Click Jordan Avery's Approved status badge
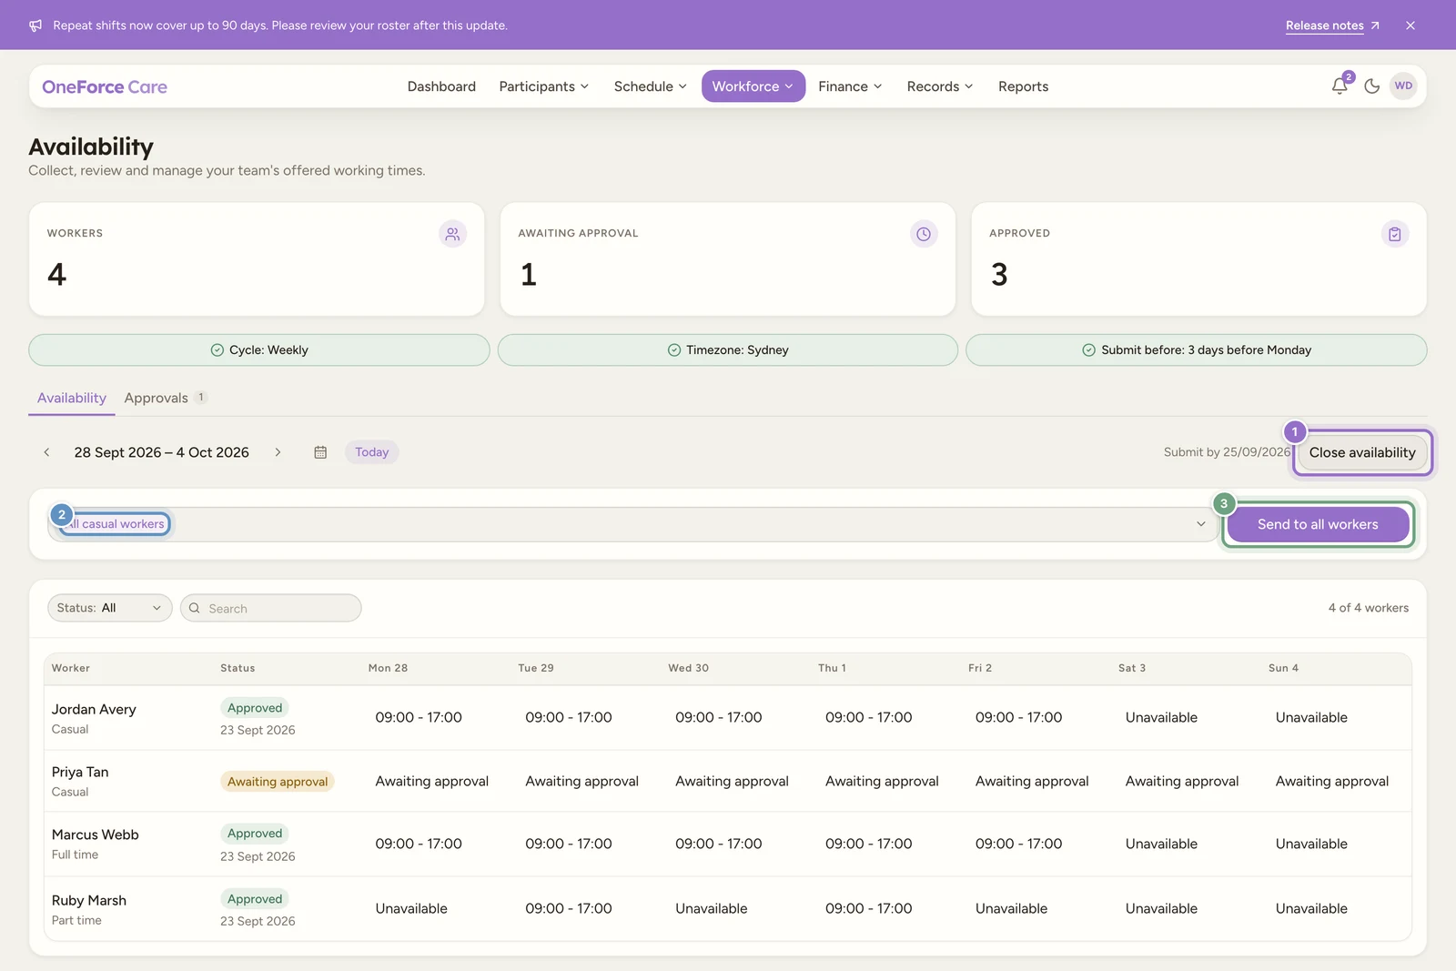The width and height of the screenshot is (1456, 971). (x=255, y=708)
